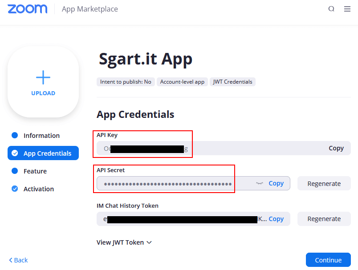Click into the API Secret field
The height and width of the screenshot is (270, 358).
(193, 183)
